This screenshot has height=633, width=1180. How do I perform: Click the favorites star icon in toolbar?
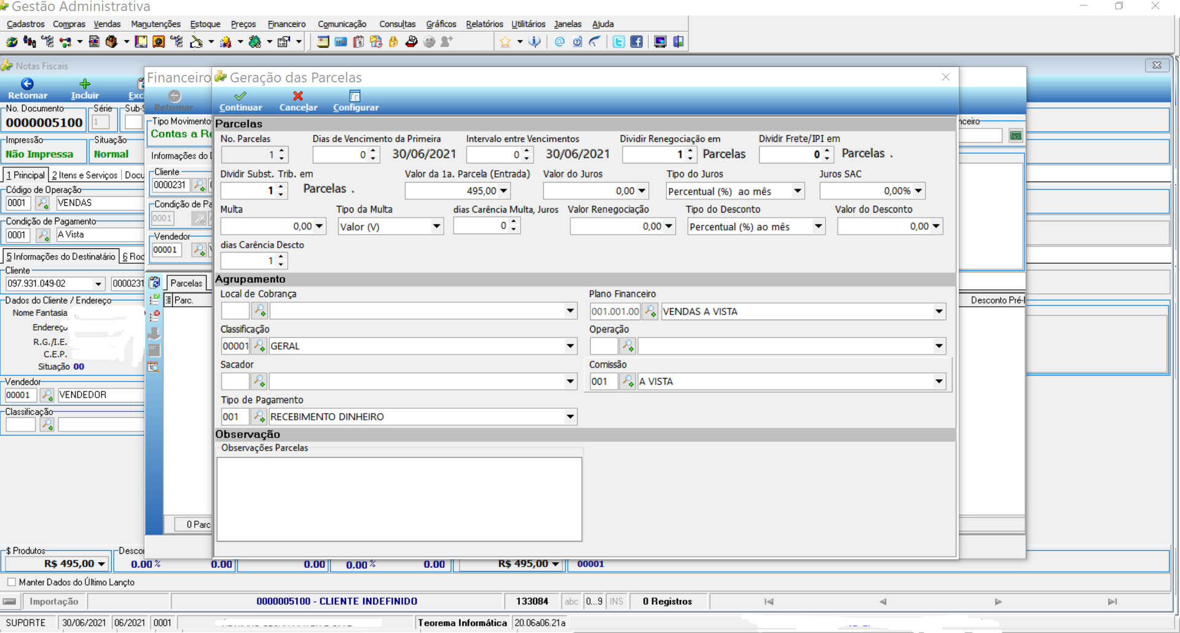[x=505, y=42]
